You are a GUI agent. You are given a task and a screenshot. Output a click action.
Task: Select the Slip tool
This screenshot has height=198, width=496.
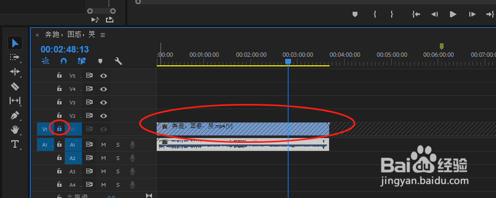pos(15,101)
